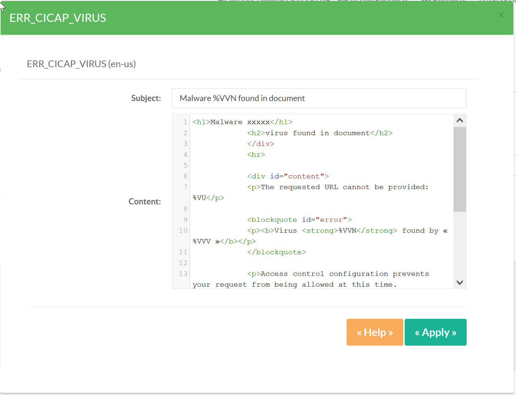Image resolution: width=516 pixels, height=395 pixels.
Task: Click the Content field label
Action: click(145, 201)
